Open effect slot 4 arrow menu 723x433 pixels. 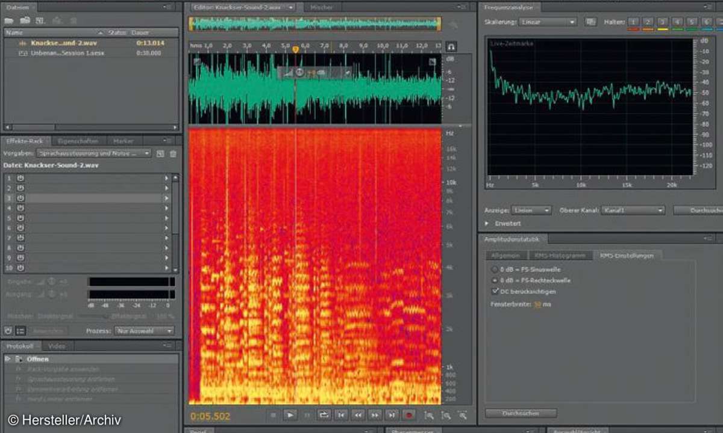pos(167,208)
